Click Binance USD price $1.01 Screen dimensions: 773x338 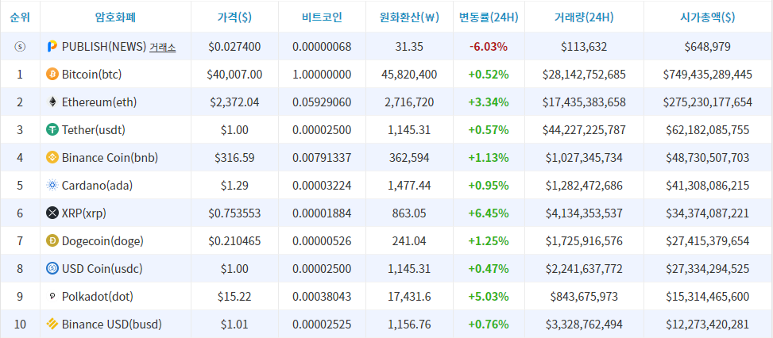[x=234, y=325]
